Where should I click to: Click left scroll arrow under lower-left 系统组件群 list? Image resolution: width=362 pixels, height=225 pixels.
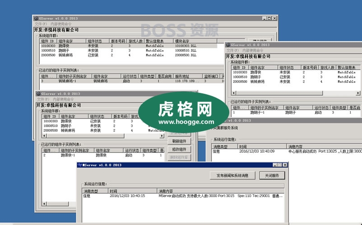(x=44, y=136)
